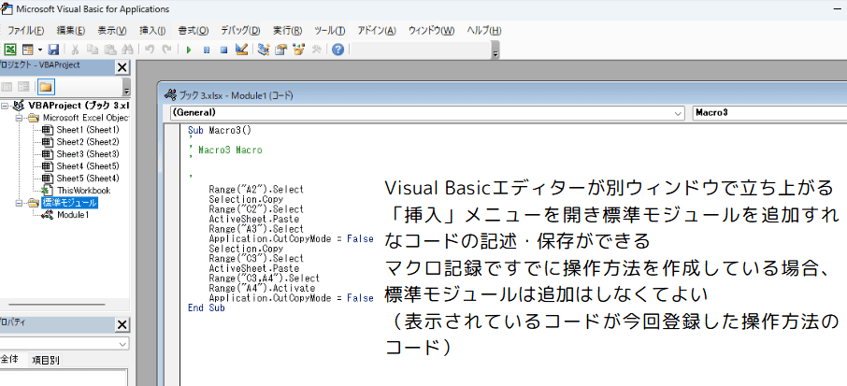Select ThisWorkbook in project tree

(x=84, y=190)
